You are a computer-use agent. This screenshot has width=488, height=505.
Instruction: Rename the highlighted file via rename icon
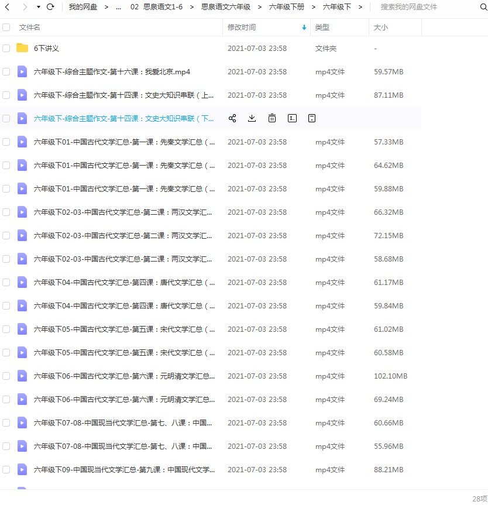(x=292, y=118)
